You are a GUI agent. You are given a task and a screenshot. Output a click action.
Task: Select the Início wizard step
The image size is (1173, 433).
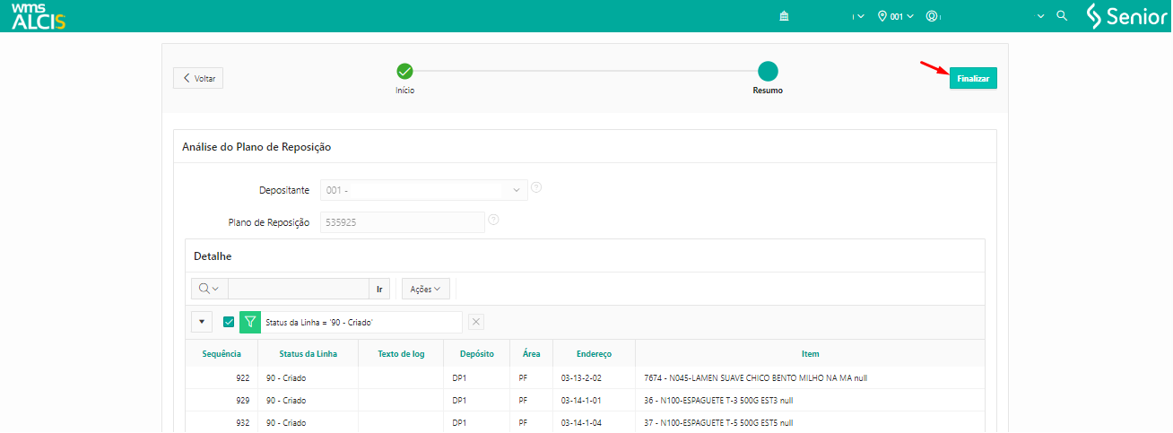click(x=404, y=72)
